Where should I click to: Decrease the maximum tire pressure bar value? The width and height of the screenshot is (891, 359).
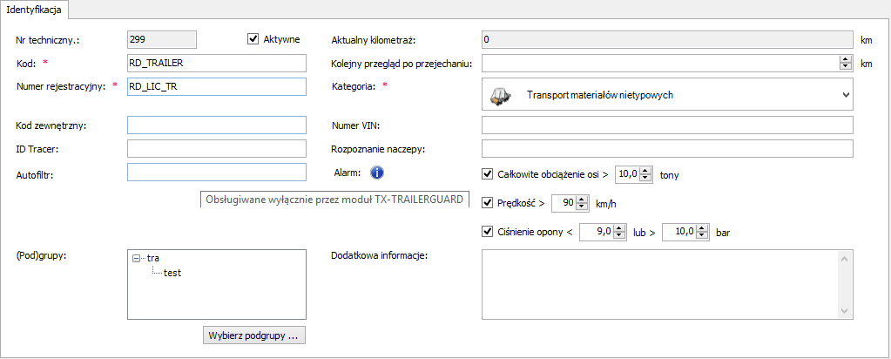pos(697,235)
